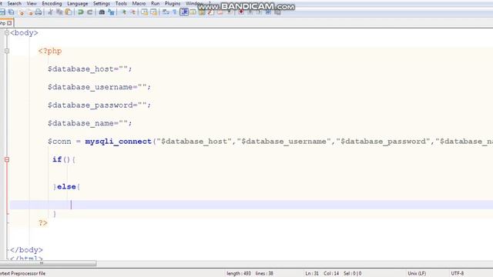Open the Macro menu
493x277 pixels.
[139, 3]
